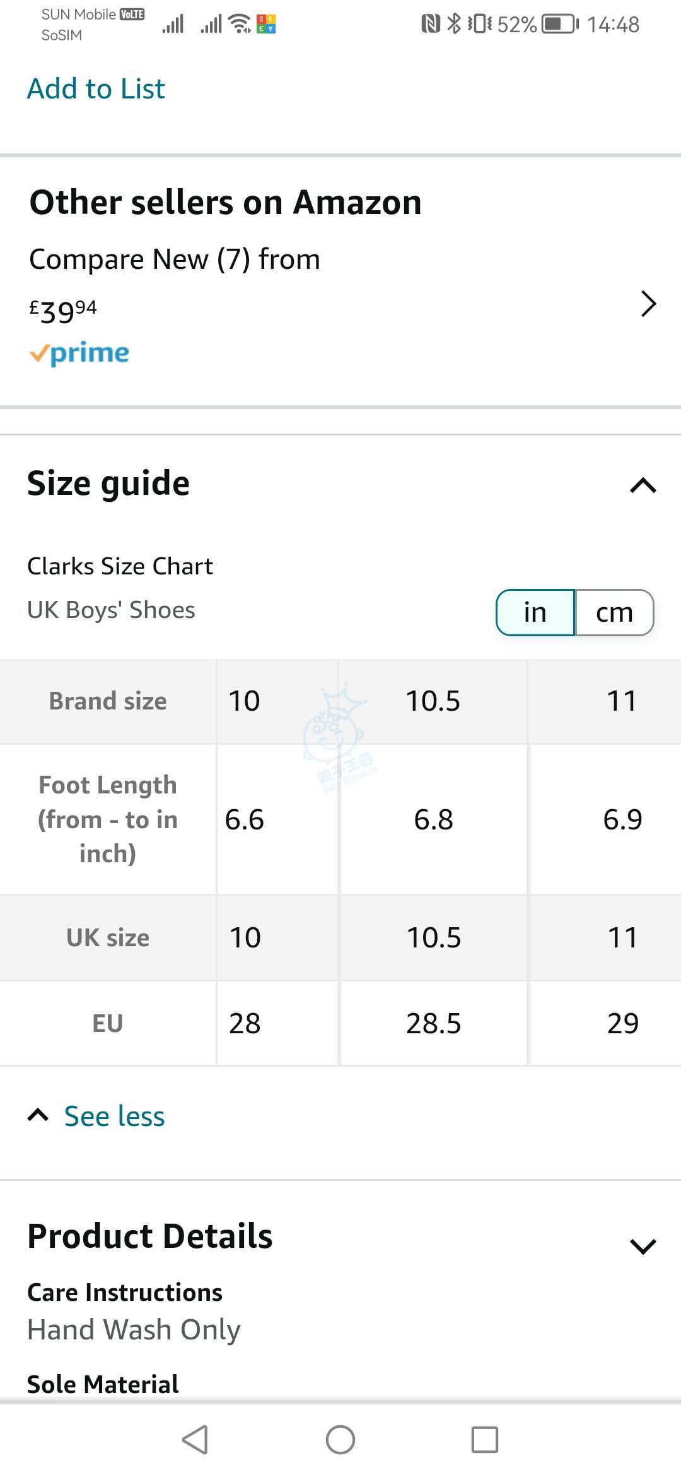Tap the Android back navigation icon
The width and height of the screenshot is (681, 1477).
pyautogui.click(x=195, y=1440)
